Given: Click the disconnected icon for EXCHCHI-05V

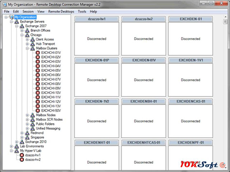Looking at the screenshot, I should pos(38,71).
